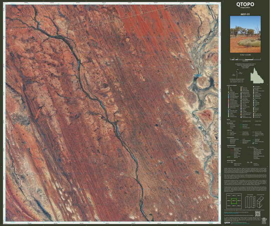Screen dimensions: 270x226
Task: Click the Lookout legend icon
Action: [x=229, y=114]
